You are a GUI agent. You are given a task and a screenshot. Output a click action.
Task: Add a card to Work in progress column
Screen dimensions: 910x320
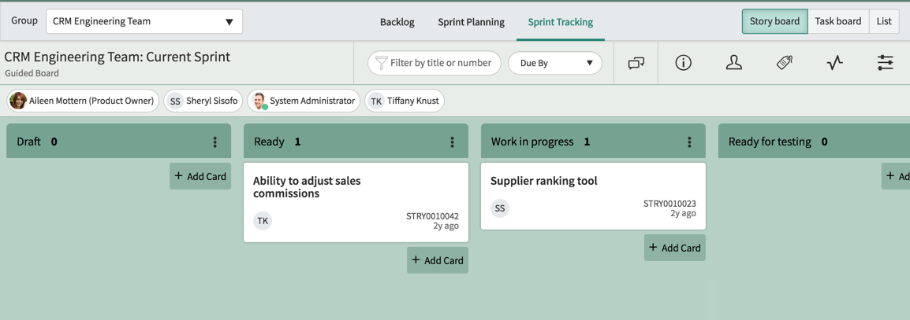pyautogui.click(x=675, y=247)
